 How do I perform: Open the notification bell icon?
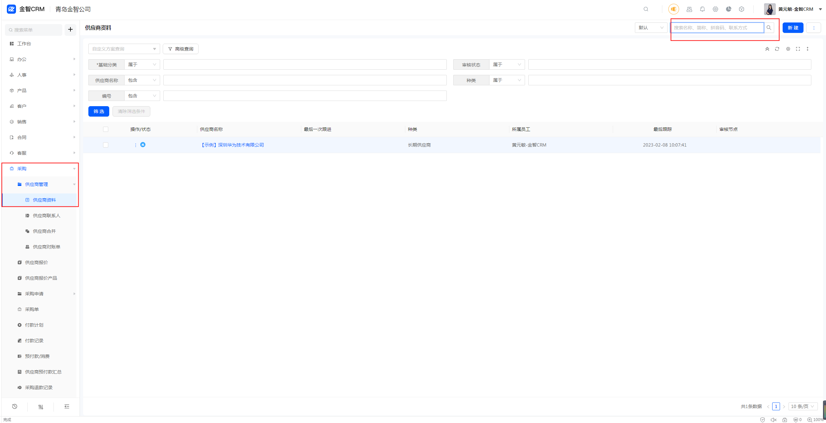click(x=702, y=9)
